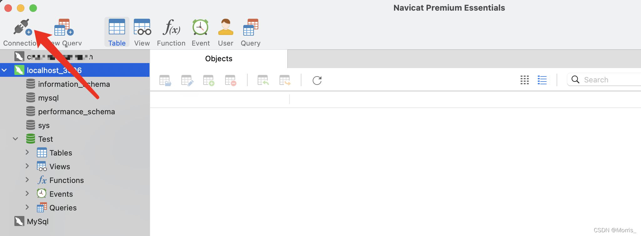Select the information_schema database
The width and height of the screenshot is (641, 236).
point(75,84)
